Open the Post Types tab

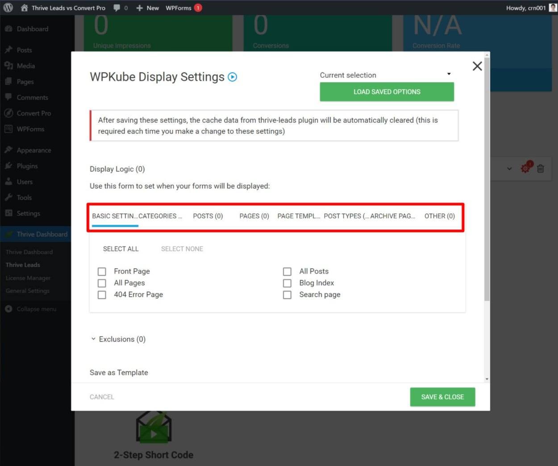346,216
